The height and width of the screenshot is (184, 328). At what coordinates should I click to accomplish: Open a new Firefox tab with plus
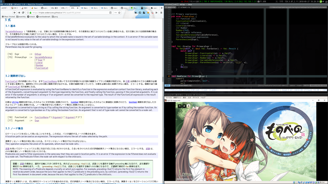(161, 8)
